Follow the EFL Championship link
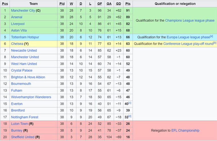The width and height of the screenshot is (217, 141). (x=185, y=130)
